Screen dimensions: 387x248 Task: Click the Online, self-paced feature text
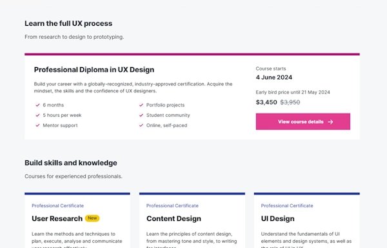[x=166, y=125]
